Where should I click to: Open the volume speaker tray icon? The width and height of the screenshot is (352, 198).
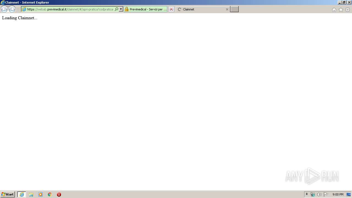[319, 194]
